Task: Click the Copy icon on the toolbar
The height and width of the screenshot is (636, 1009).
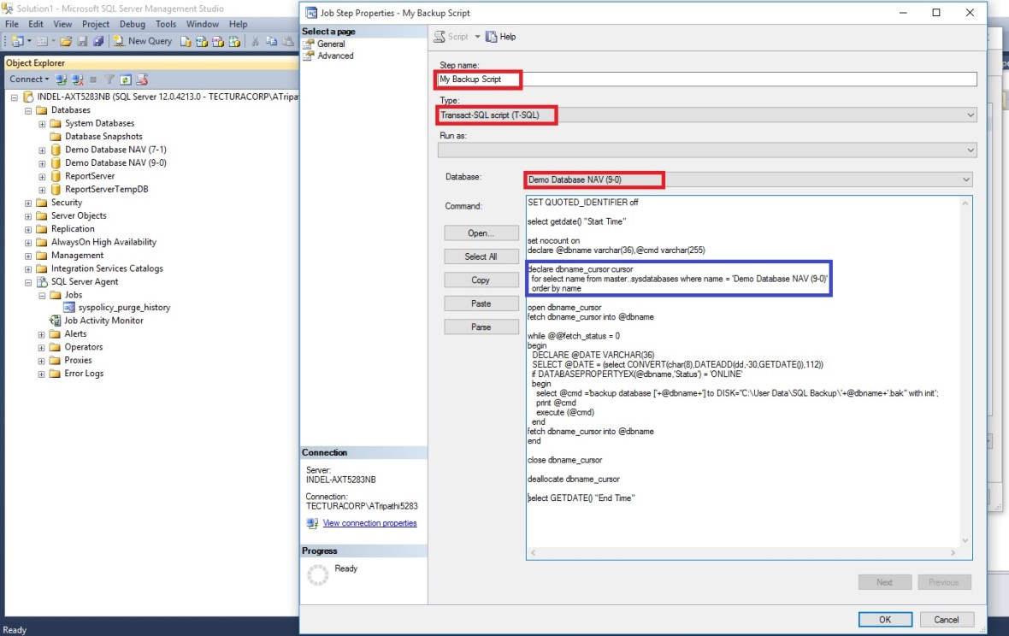Action: (x=271, y=40)
